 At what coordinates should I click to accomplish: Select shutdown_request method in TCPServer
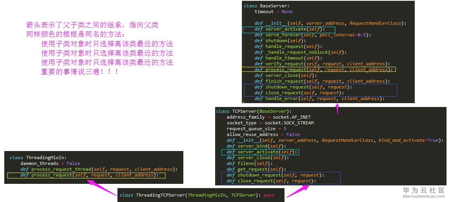pyautogui.click(x=276, y=175)
